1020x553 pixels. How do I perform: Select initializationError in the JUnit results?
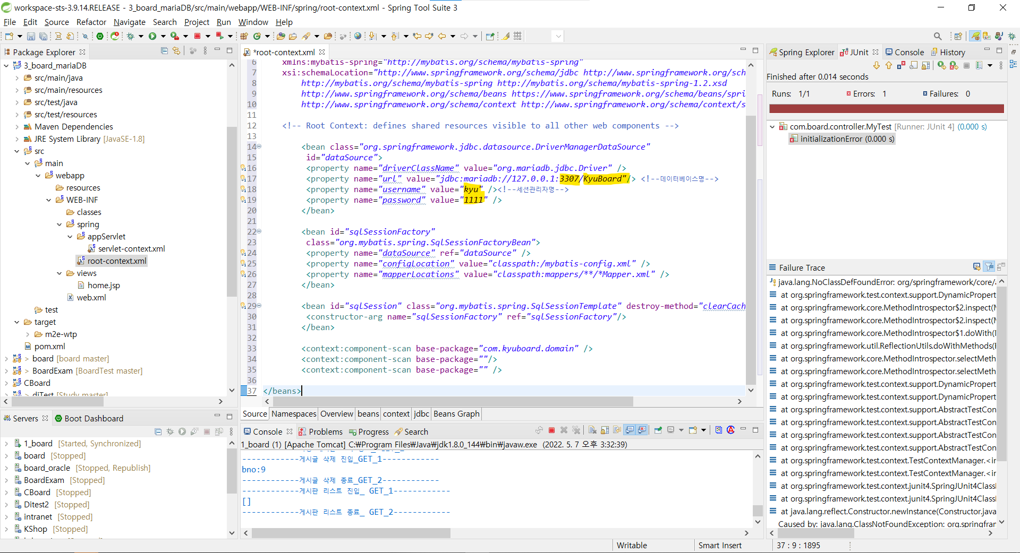pyautogui.click(x=842, y=139)
